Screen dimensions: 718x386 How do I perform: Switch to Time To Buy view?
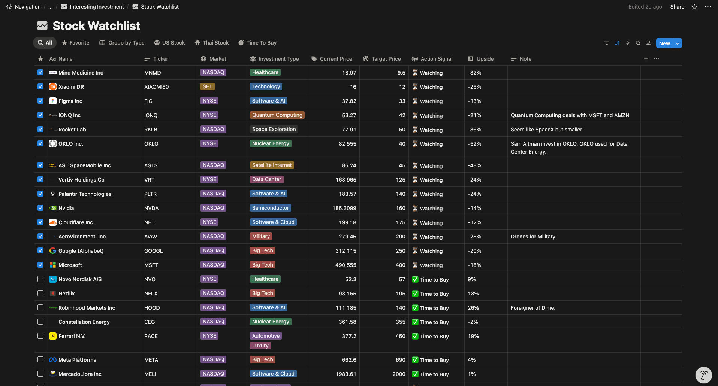(257, 43)
